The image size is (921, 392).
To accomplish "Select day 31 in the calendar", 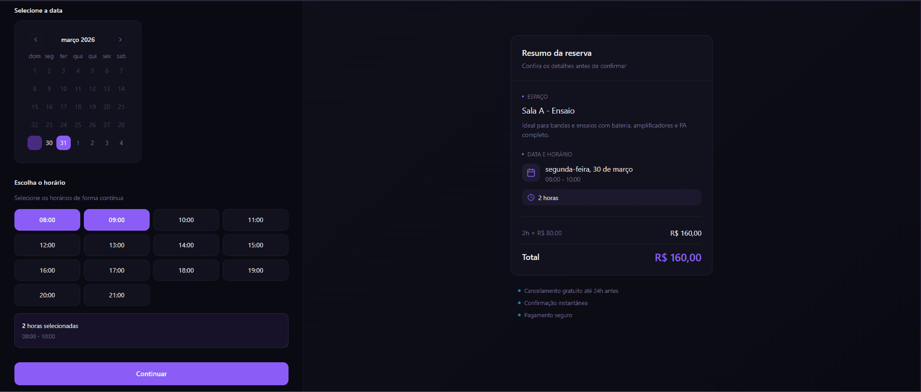I will click(64, 143).
